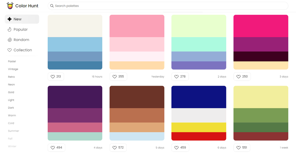The width and height of the screenshot is (296, 153).
Task: Select the Summer tag
Action: coord(13,131)
